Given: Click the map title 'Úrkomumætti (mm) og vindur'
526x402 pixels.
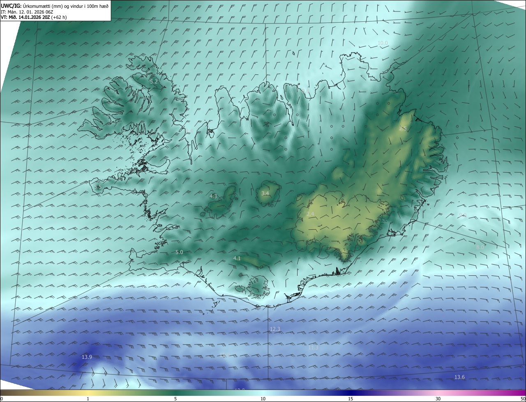Looking at the screenshot, I should pos(52,6).
